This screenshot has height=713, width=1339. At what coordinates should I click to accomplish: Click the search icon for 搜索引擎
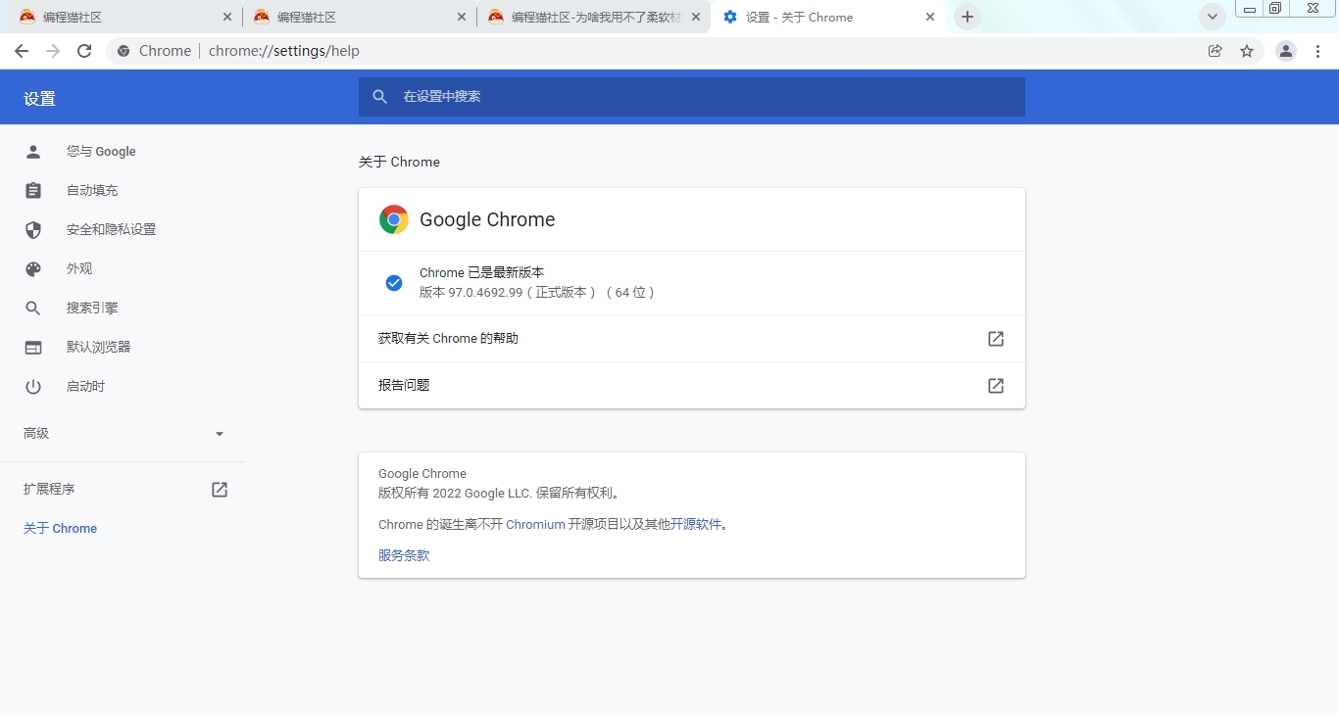coord(33,308)
